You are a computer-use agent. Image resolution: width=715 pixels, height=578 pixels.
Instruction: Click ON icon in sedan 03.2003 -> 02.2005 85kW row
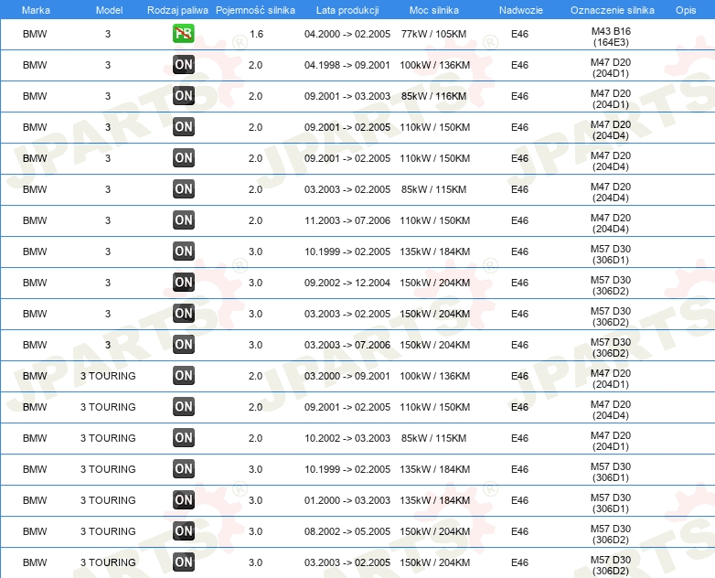(184, 189)
